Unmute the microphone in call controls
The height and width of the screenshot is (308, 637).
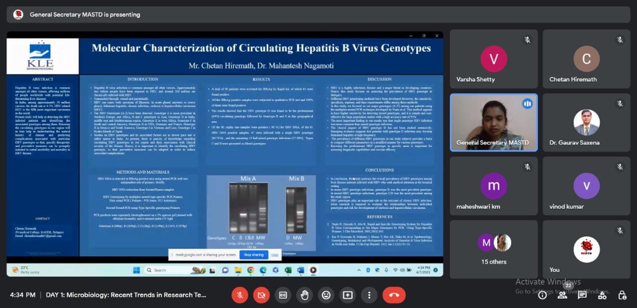(x=239, y=295)
